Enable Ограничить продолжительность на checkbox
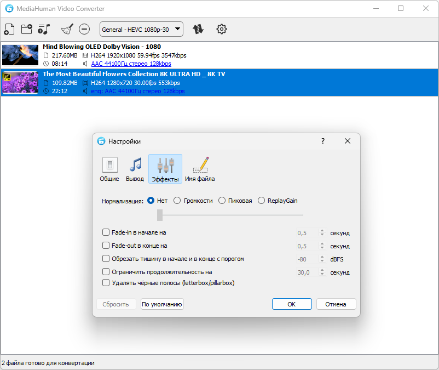Viewport: 439px width, 370px height. [106, 272]
